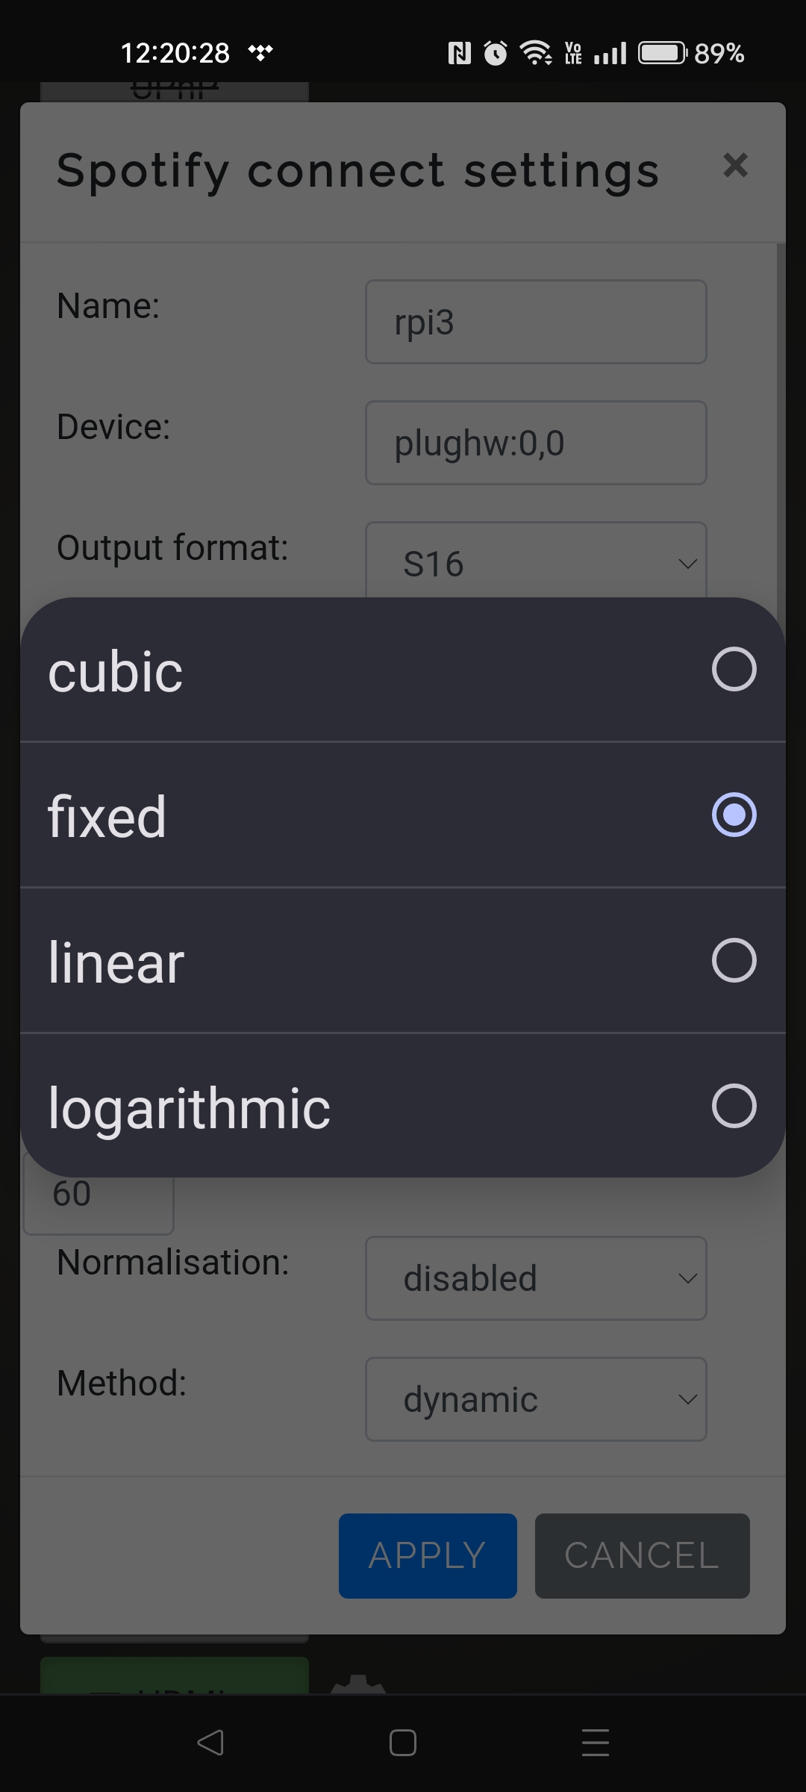Tap the NFC status bar icon

[459, 53]
